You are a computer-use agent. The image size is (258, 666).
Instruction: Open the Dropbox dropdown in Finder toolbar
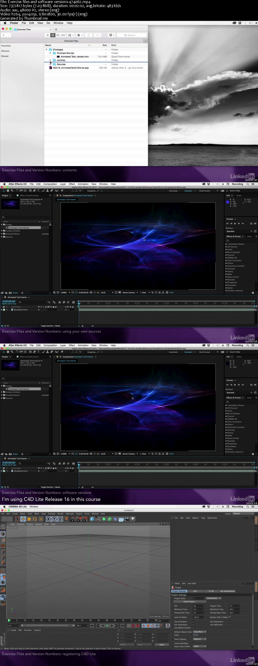pyautogui.click(x=112, y=35)
